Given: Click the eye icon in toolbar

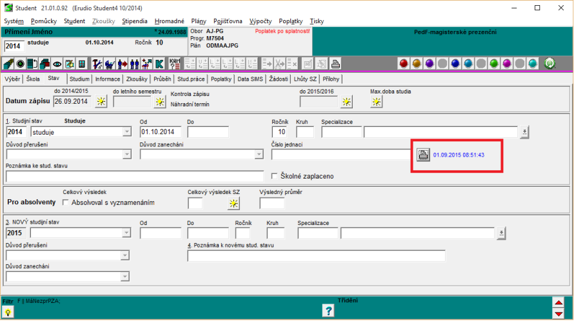Looking at the screenshot, I should coord(58,63).
